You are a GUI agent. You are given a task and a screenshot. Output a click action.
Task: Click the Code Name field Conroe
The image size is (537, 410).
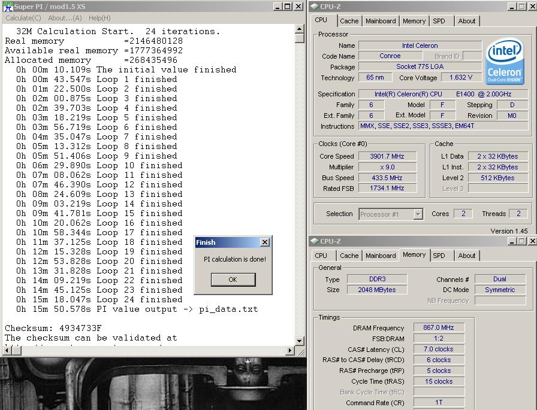(x=390, y=56)
